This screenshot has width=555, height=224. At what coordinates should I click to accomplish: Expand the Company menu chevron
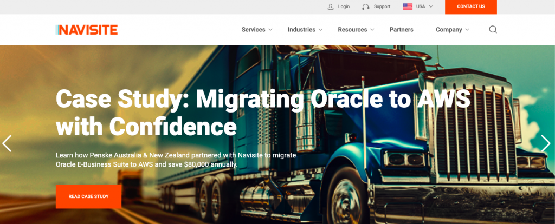467,30
